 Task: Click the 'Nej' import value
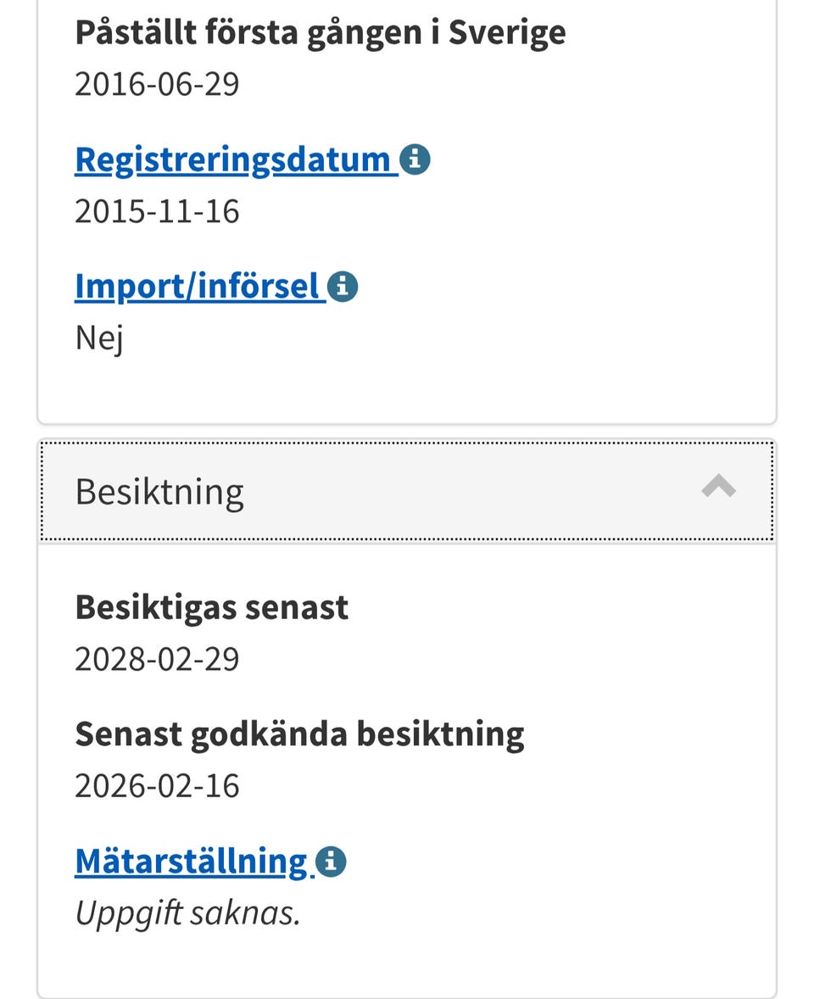click(x=99, y=338)
